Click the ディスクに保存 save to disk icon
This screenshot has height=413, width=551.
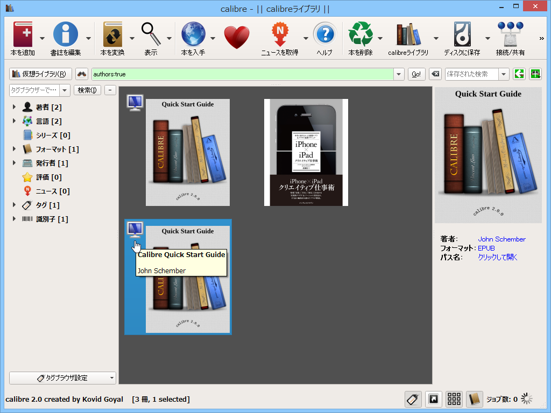(x=462, y=34)
